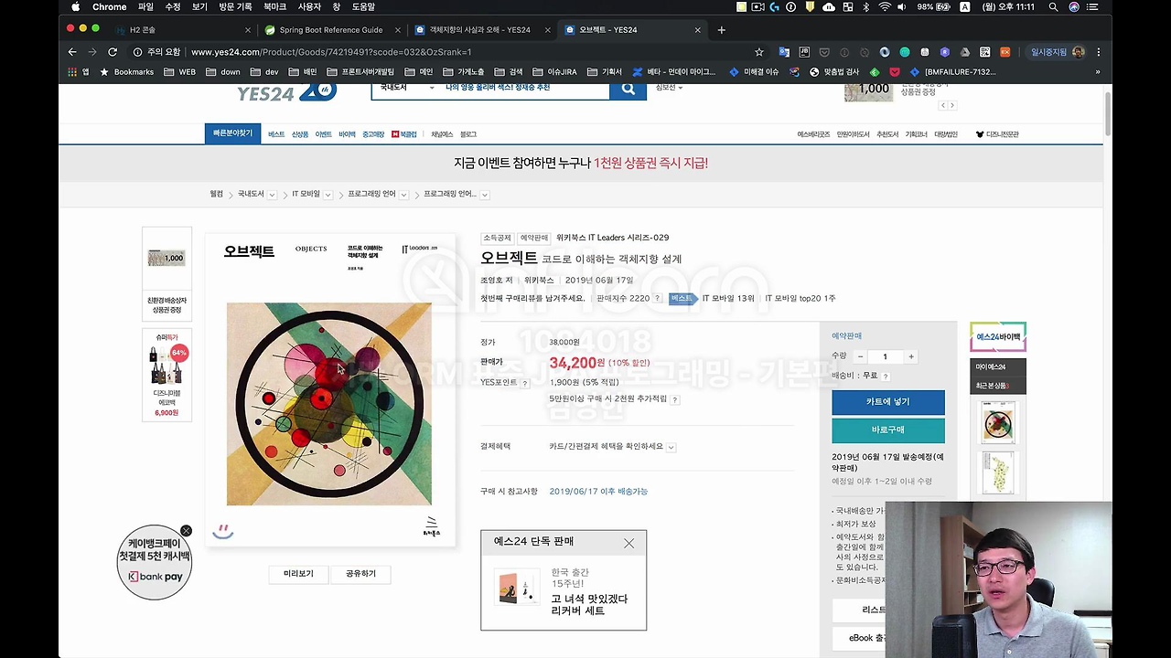The height and width of the screenshot is (658, 1171).
Task: Reload the current page
Action: 113,52
